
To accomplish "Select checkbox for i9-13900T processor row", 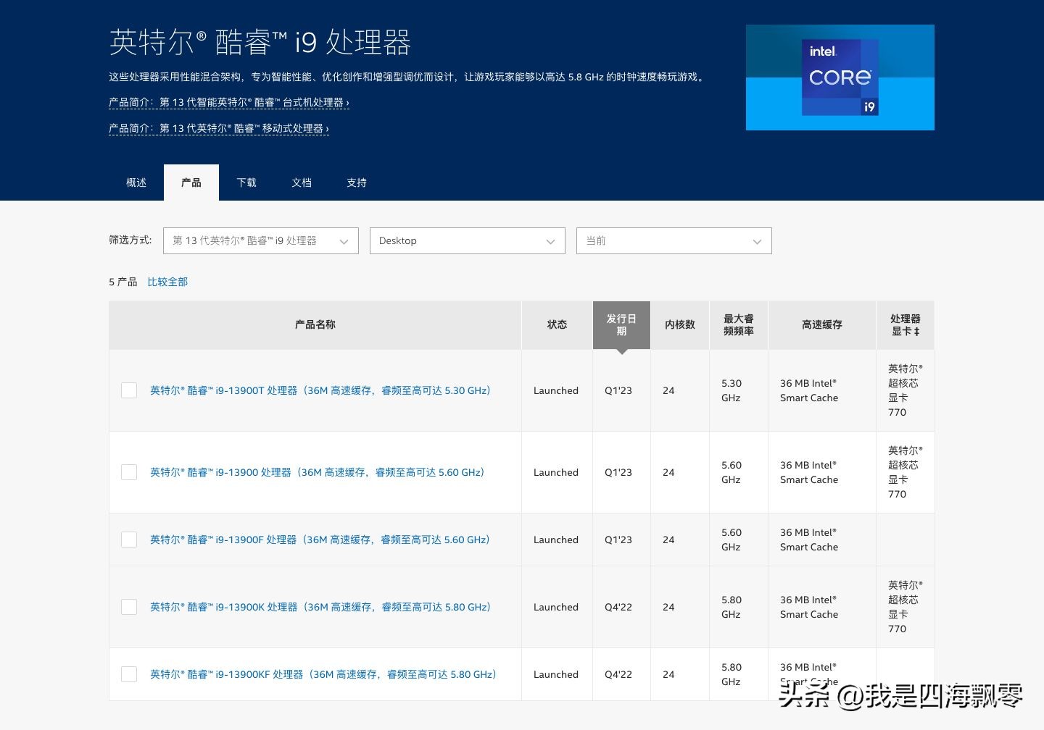I will (128, 390).
